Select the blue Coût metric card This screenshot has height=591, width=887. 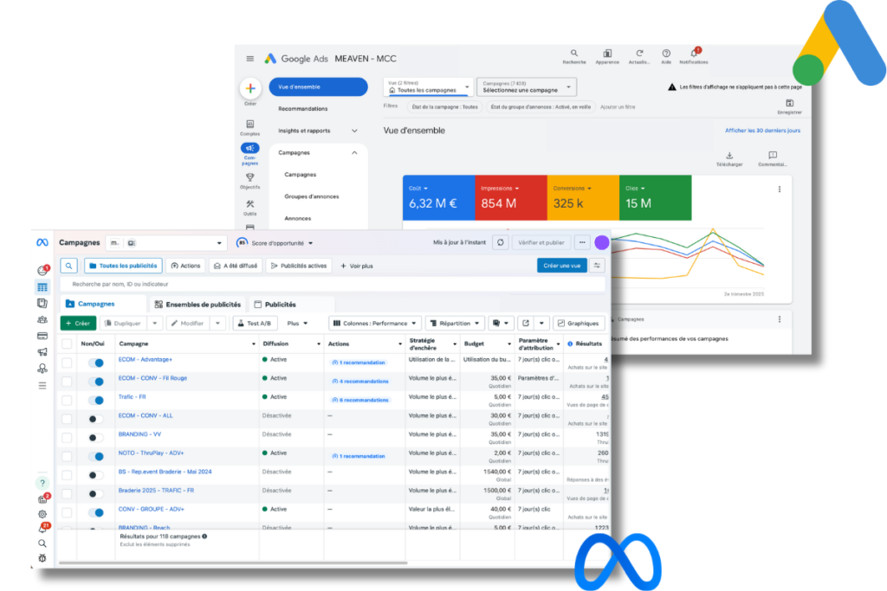[x=438, y=198]
